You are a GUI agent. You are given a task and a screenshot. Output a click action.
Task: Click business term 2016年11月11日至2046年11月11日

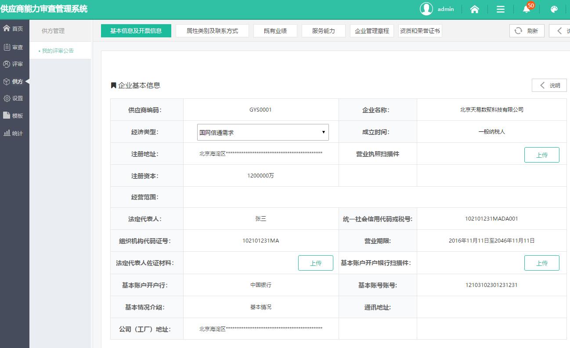click(492, 240)
